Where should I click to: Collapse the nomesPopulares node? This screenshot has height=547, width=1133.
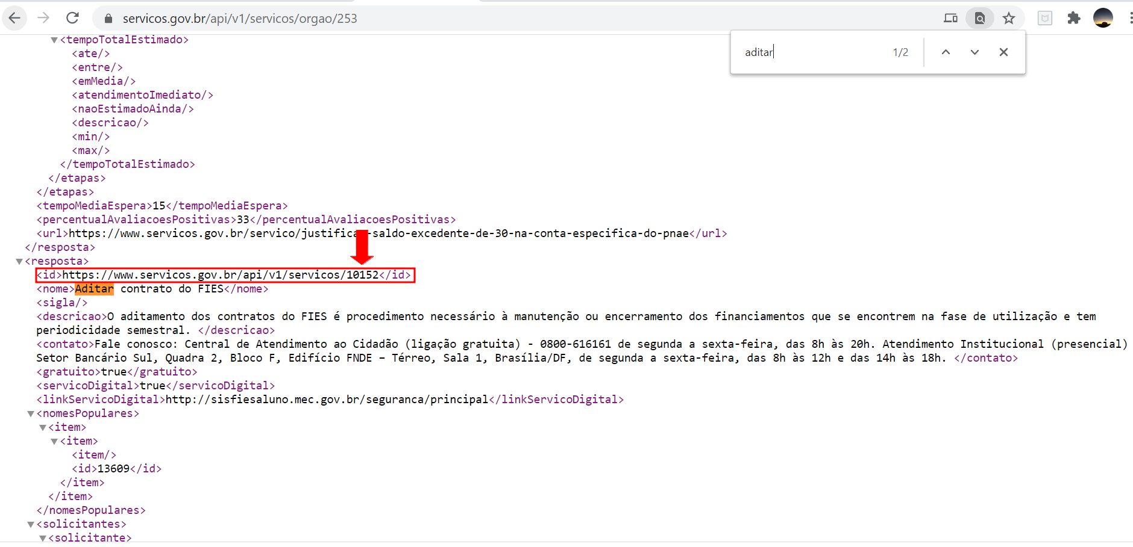click(31, 414)
